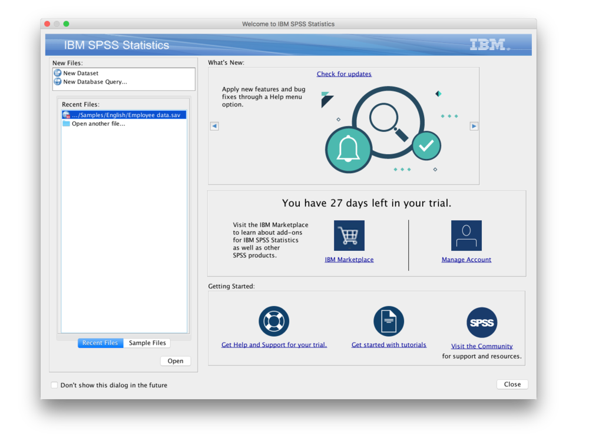Click the New Dataset icon
Image resolution: width=589 pixels, height=435 pixels.
tap(58, 73)
